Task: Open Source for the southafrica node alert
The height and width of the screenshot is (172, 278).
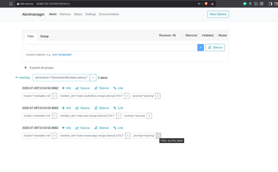Action: (x=83, y=88)
